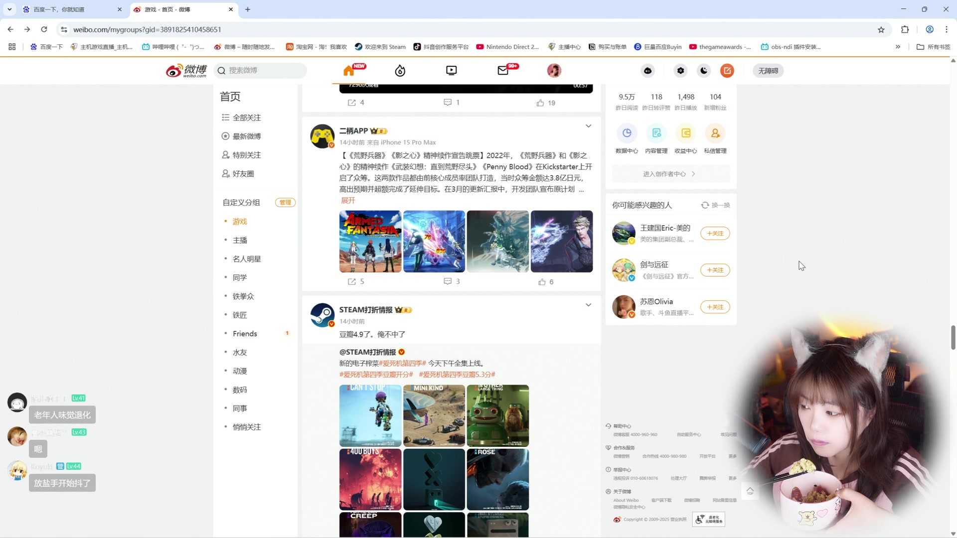
Task: Comment on top video post with 1 comment
Action: 452,103
